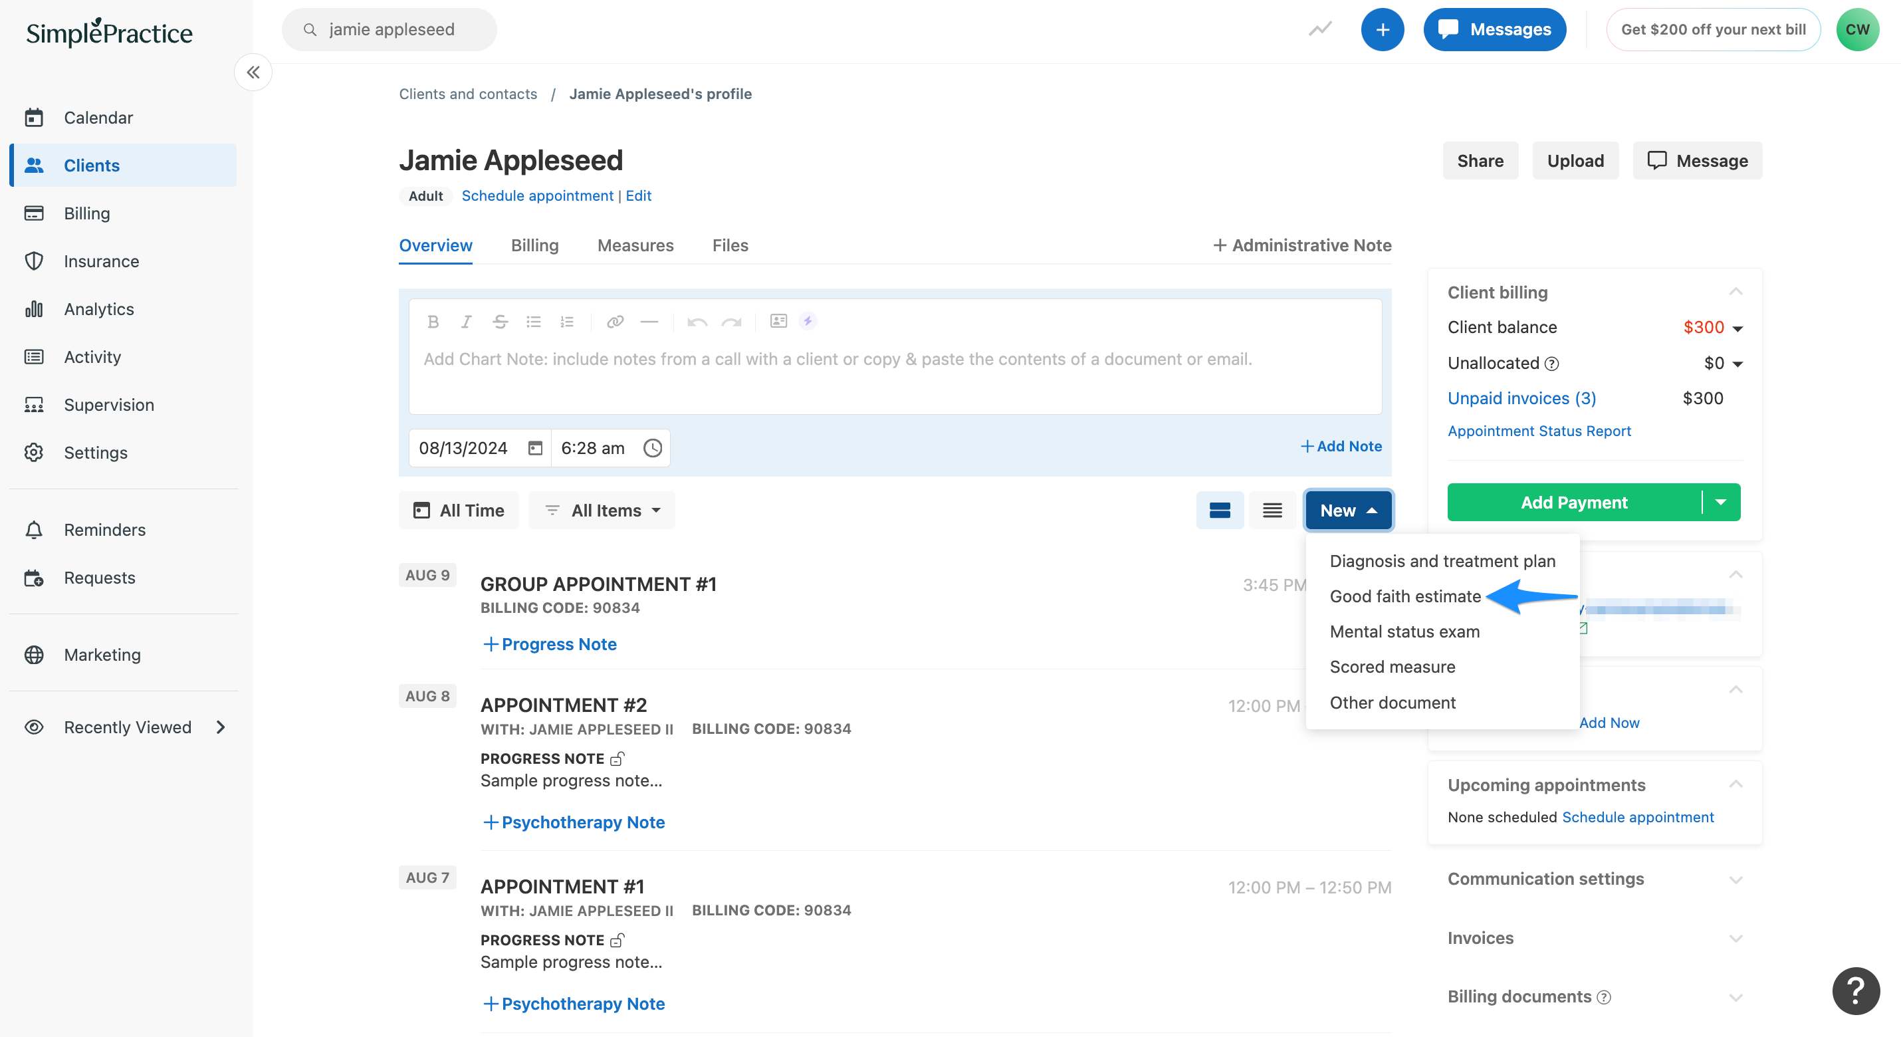Insert a link in chart note
Image resolution: width=1901 pixels, height=1037 pixels.
point(615,321)
